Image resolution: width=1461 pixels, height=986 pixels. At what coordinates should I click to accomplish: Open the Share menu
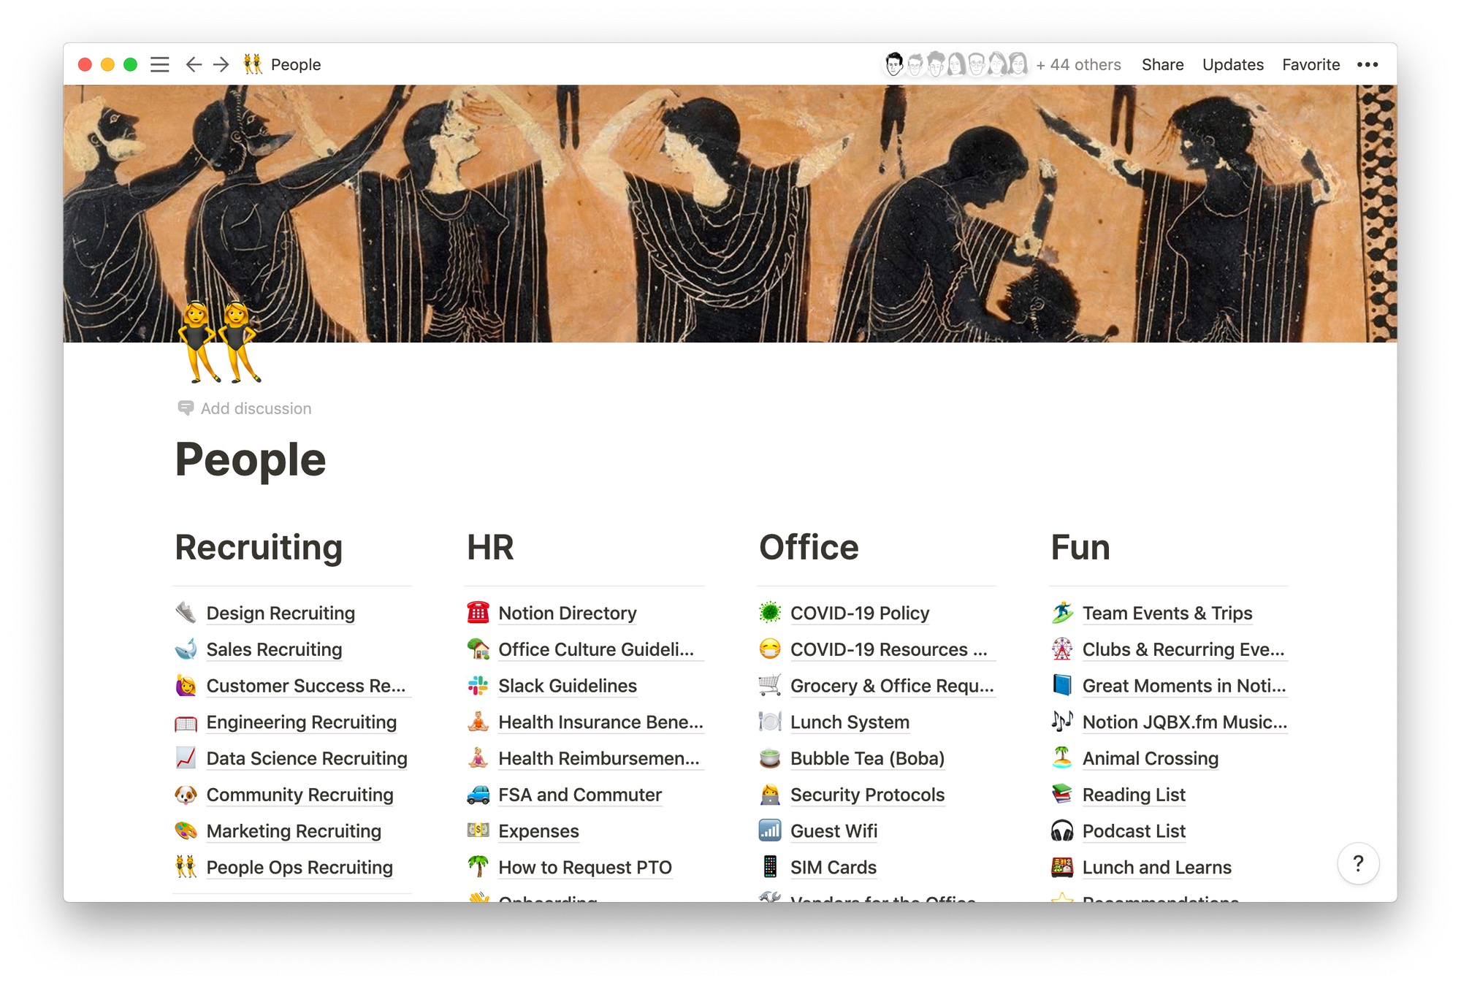pyautogui.click(x=1162, y=64)
